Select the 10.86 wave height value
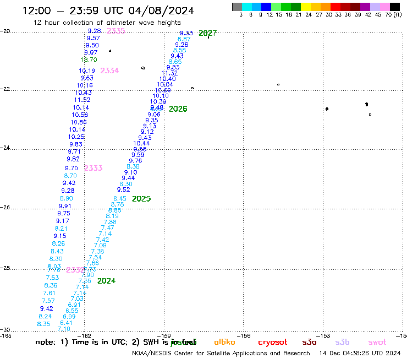 pyautogui.click(x=79, y=122)
